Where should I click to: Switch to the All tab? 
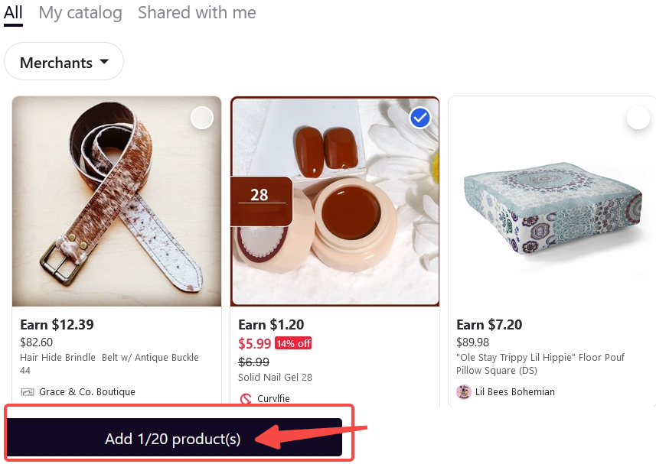click(12, 12)
